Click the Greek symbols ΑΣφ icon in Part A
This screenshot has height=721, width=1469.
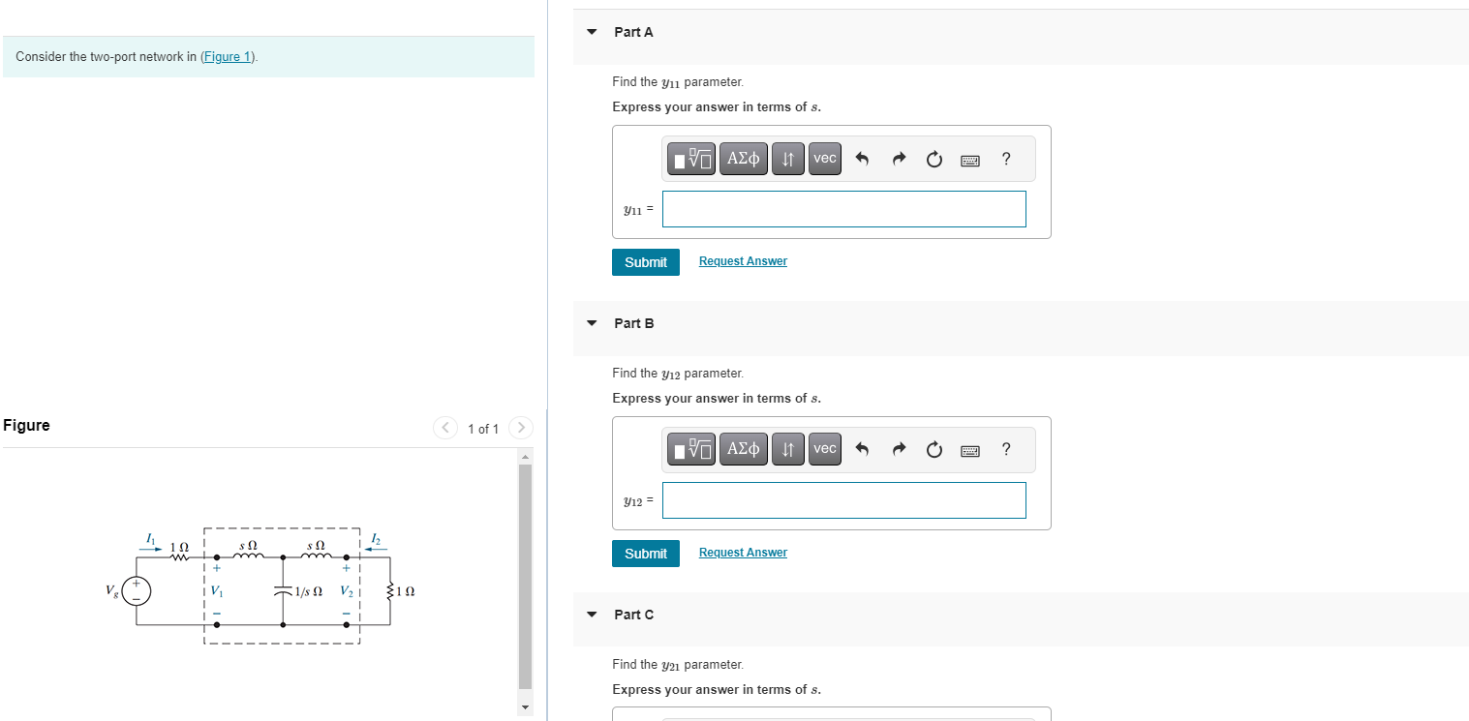(x=743, y=158)
